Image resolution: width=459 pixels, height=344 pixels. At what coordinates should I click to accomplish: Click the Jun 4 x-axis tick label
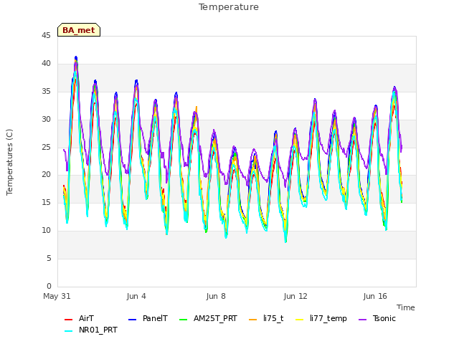pyautogui.click(x=136, y=296)
